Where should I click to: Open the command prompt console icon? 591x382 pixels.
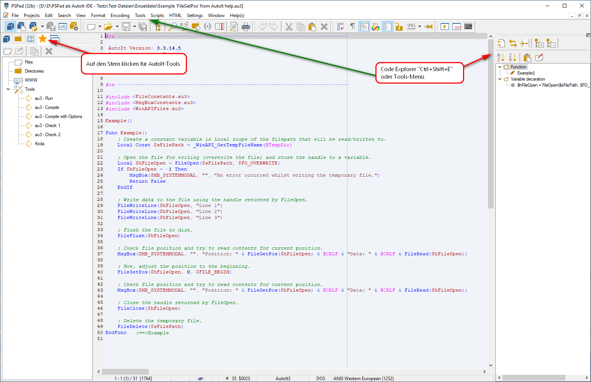tap(468, 26)
